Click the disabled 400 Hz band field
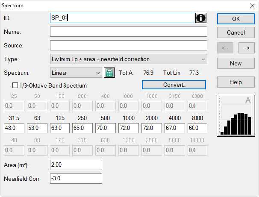The width and height of the screenshot is (259, 197). (x=106, y=106)
